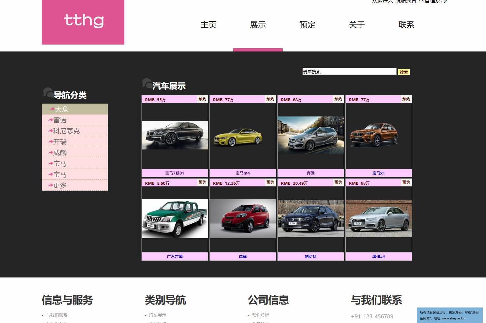
Task: Click the 奥迪a4 name link
Action: (379, 257)
